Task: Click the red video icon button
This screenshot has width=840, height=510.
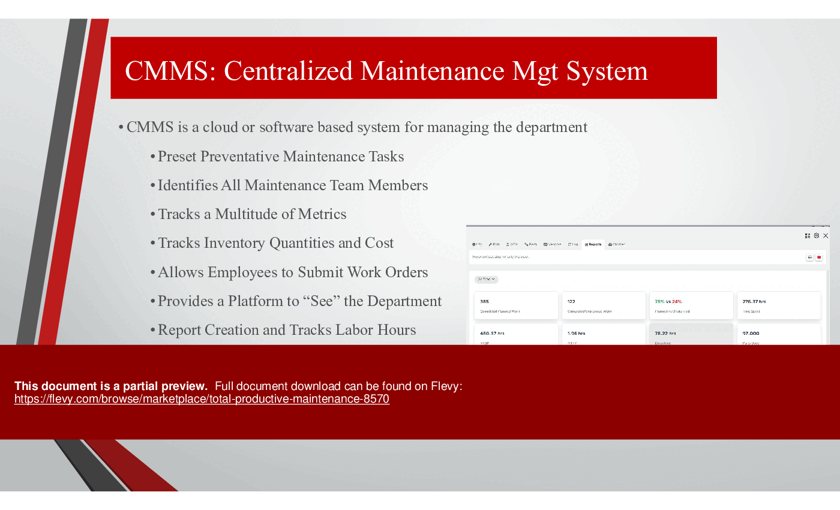Action: pos(819,257)
